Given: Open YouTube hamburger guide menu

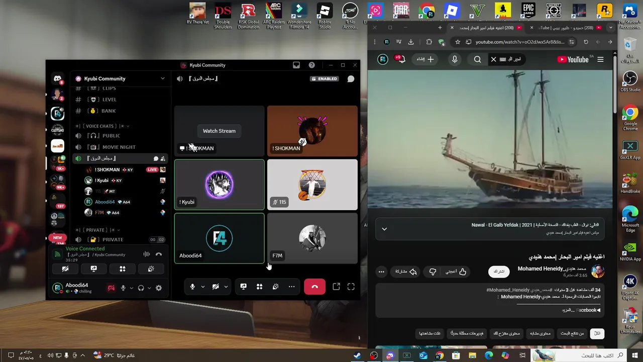Looking at the screenshot, I should coord(600,59).
